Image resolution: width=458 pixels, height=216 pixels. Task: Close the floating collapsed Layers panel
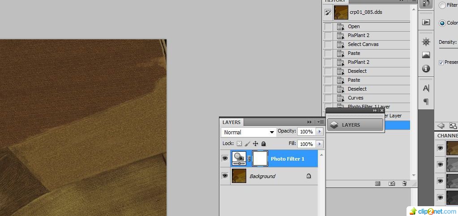[381, 111]
